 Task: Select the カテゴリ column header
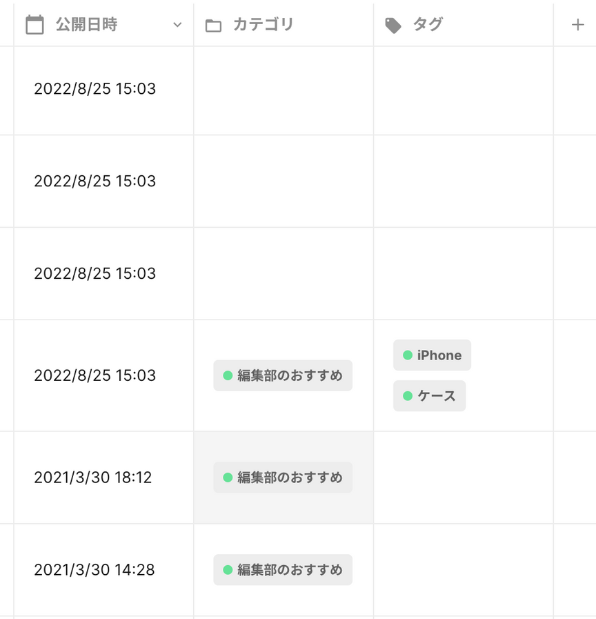[x=284, y=24]
